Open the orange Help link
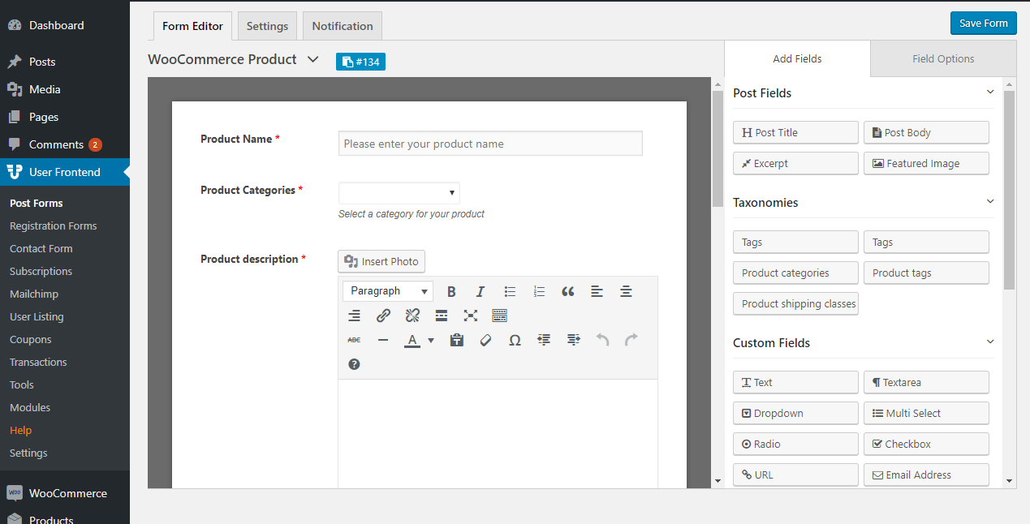This screenshot has width=1030, height=524. [20, 430]
